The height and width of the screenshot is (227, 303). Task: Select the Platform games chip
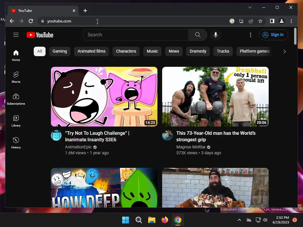point(254,51)
